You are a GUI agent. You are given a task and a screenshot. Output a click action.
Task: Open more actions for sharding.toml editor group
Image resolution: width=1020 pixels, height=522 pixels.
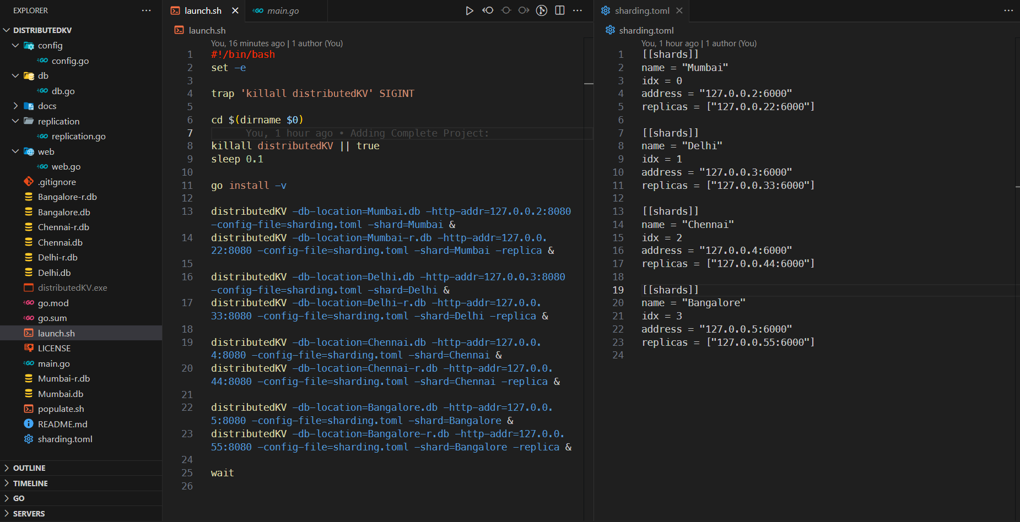(1008, 10)
